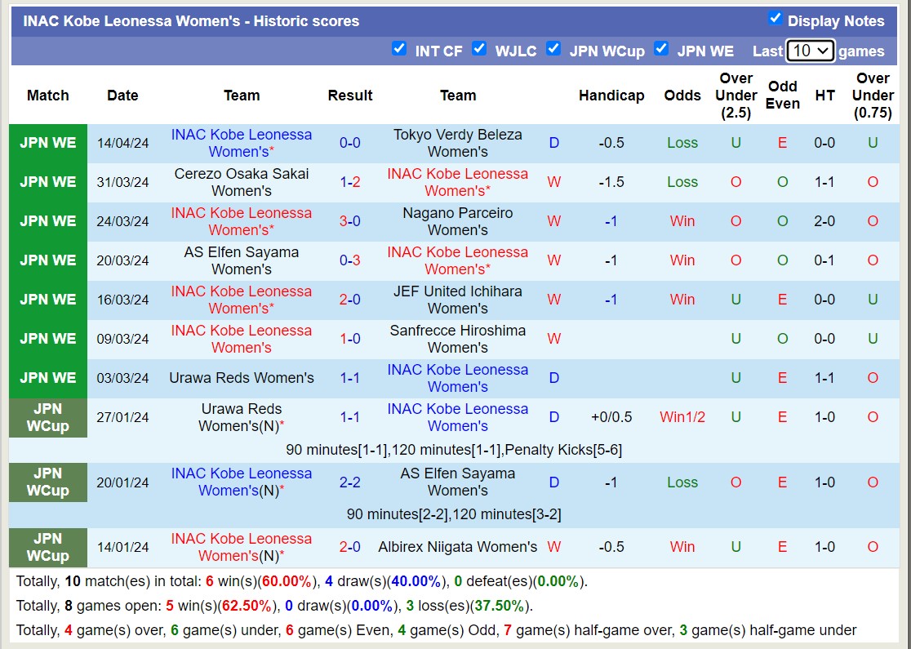Open Albirex Niigata Women's team link

pos(457,547)
